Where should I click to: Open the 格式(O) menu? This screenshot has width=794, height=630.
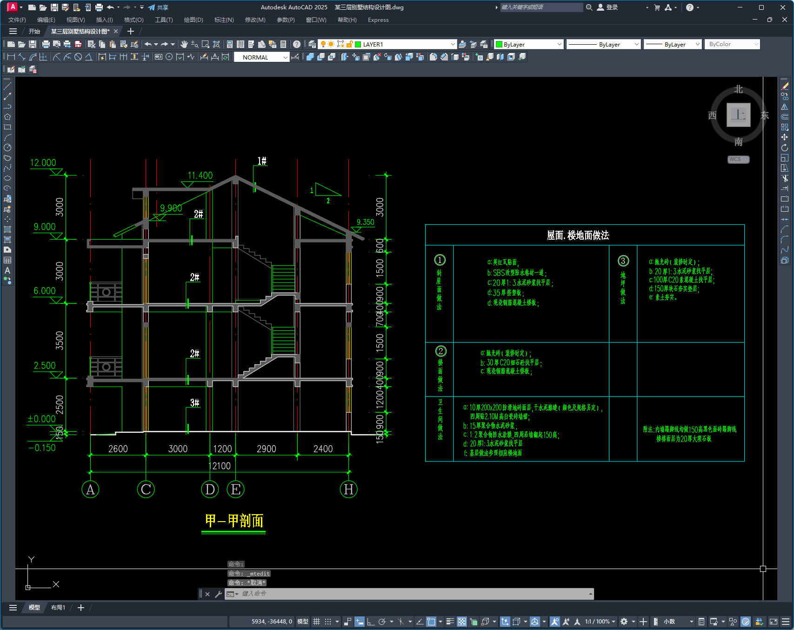[133, 20]
